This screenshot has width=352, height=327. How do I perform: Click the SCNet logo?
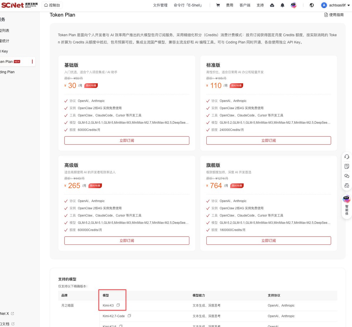click(20, 5)
